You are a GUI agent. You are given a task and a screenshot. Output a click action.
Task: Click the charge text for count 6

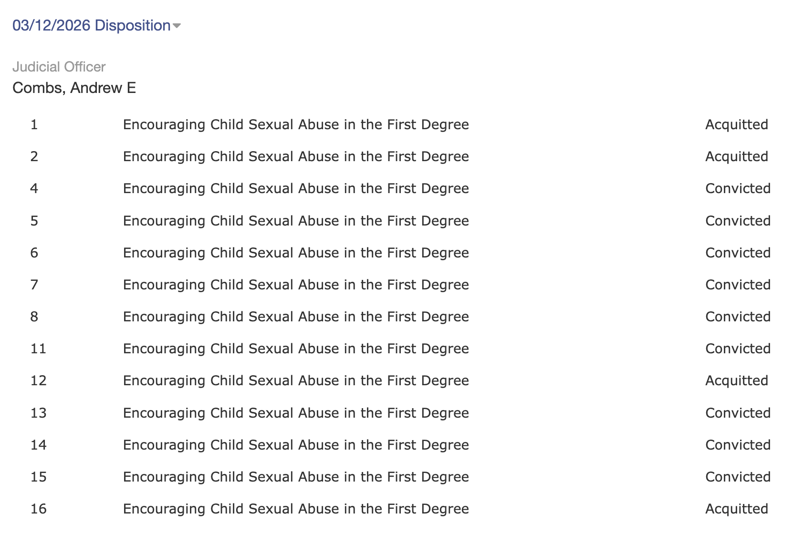(x=296, y=253)
